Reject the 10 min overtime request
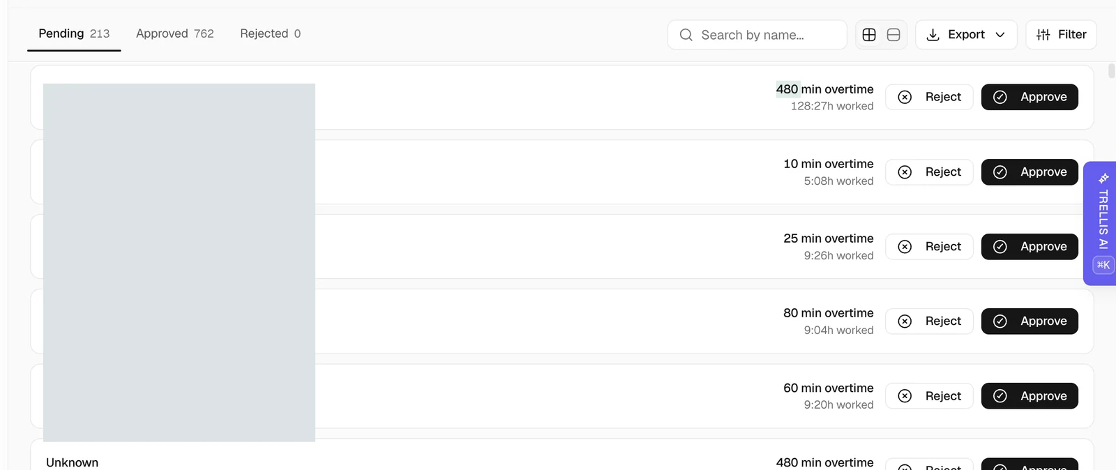 (x=929, y=172)
